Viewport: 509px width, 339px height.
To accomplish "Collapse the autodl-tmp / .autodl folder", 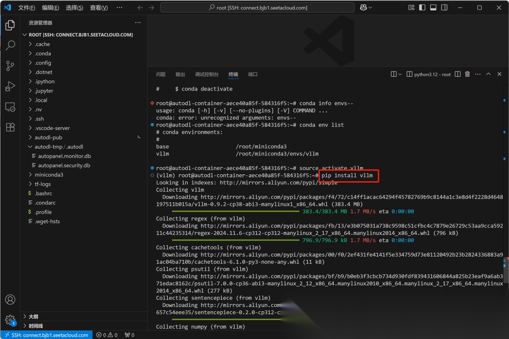I will [x=83, y=147].
